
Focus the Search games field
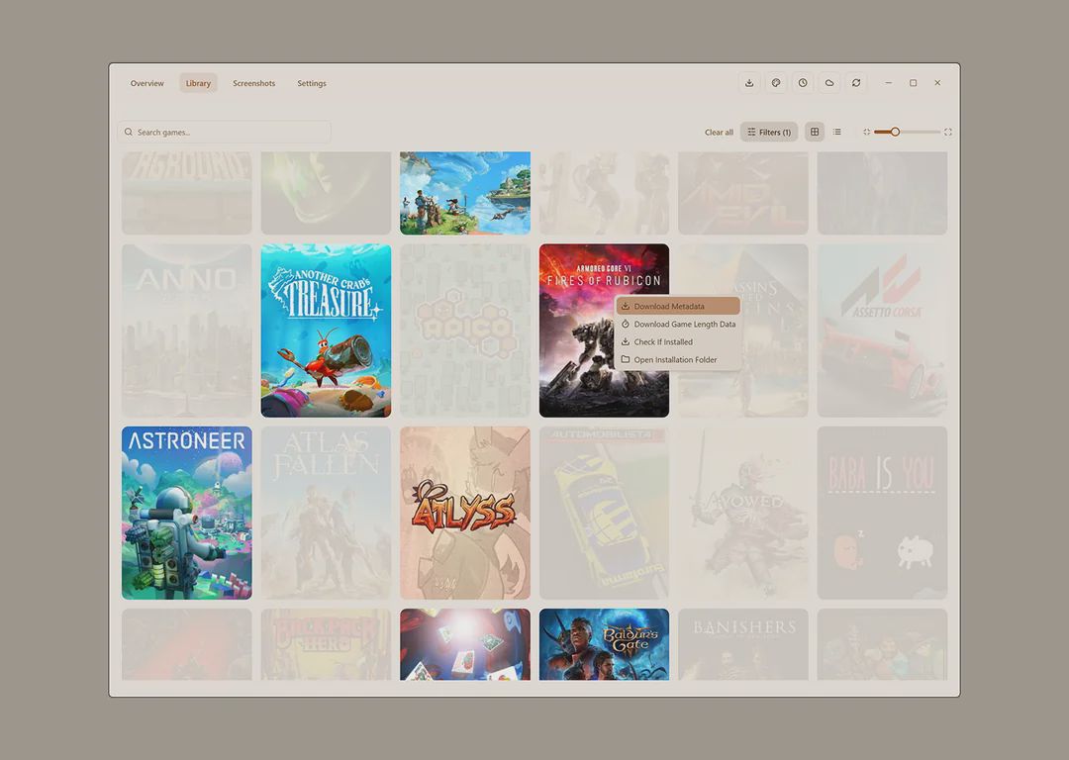coord(225,133)
